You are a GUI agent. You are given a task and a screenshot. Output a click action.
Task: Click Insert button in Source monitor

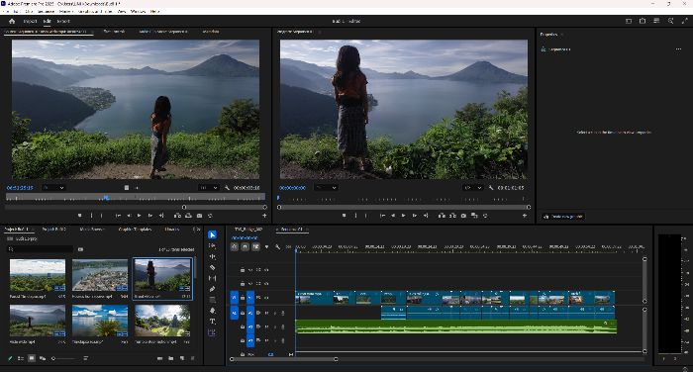point(177,216)
